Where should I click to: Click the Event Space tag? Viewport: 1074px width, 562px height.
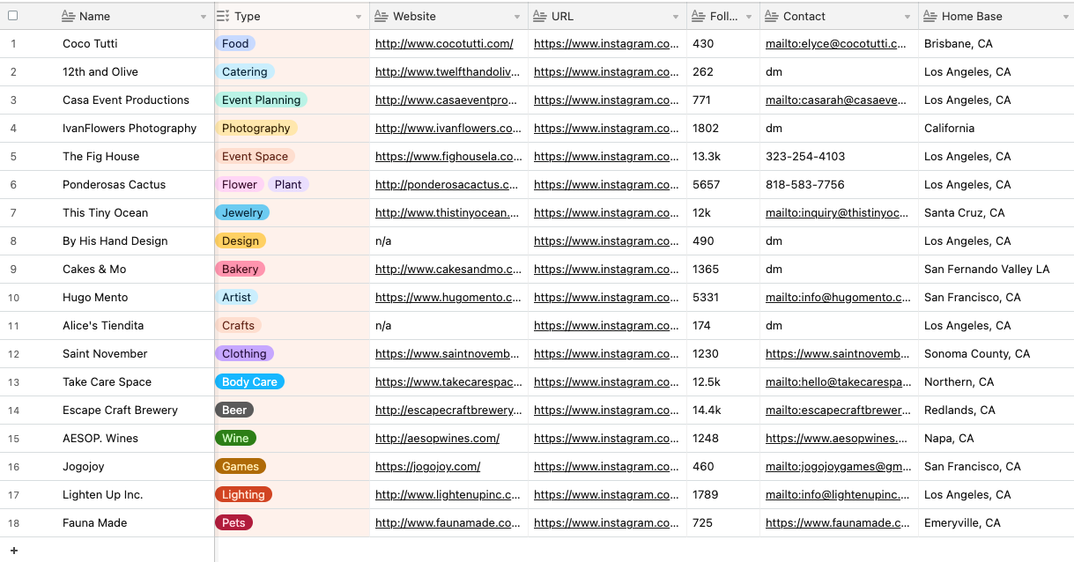256,156
